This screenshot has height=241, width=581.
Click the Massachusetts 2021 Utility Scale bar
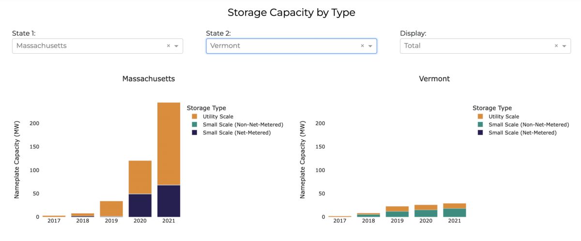(168, 144)
